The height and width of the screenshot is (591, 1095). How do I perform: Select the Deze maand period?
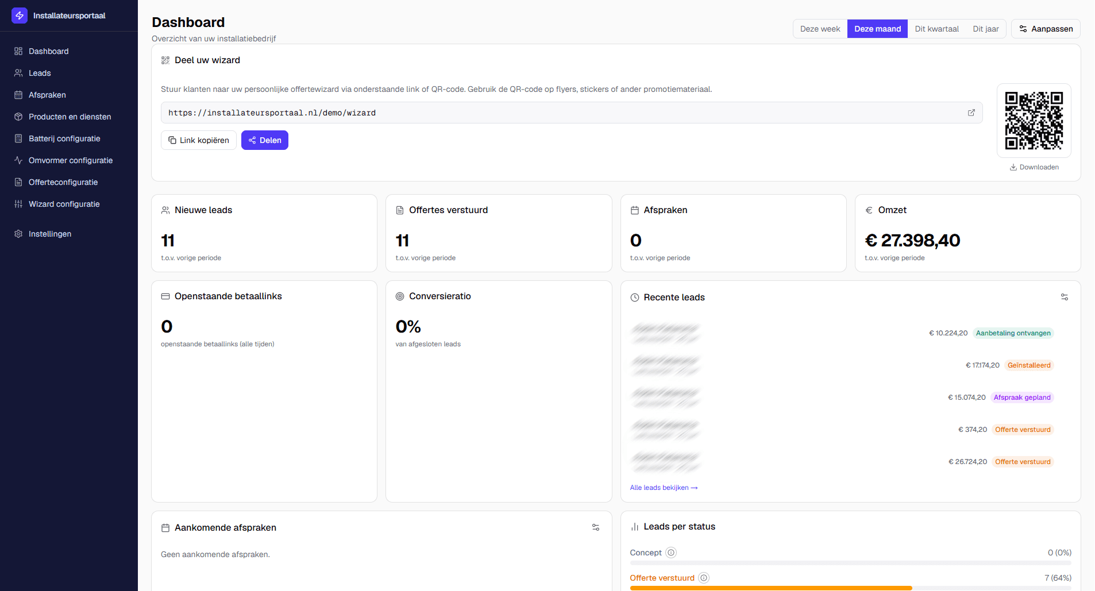click(877, 29)
